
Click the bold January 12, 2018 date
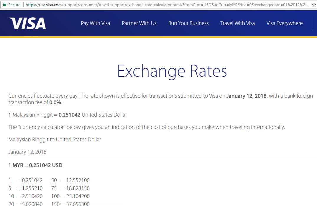tap(247, 96)
